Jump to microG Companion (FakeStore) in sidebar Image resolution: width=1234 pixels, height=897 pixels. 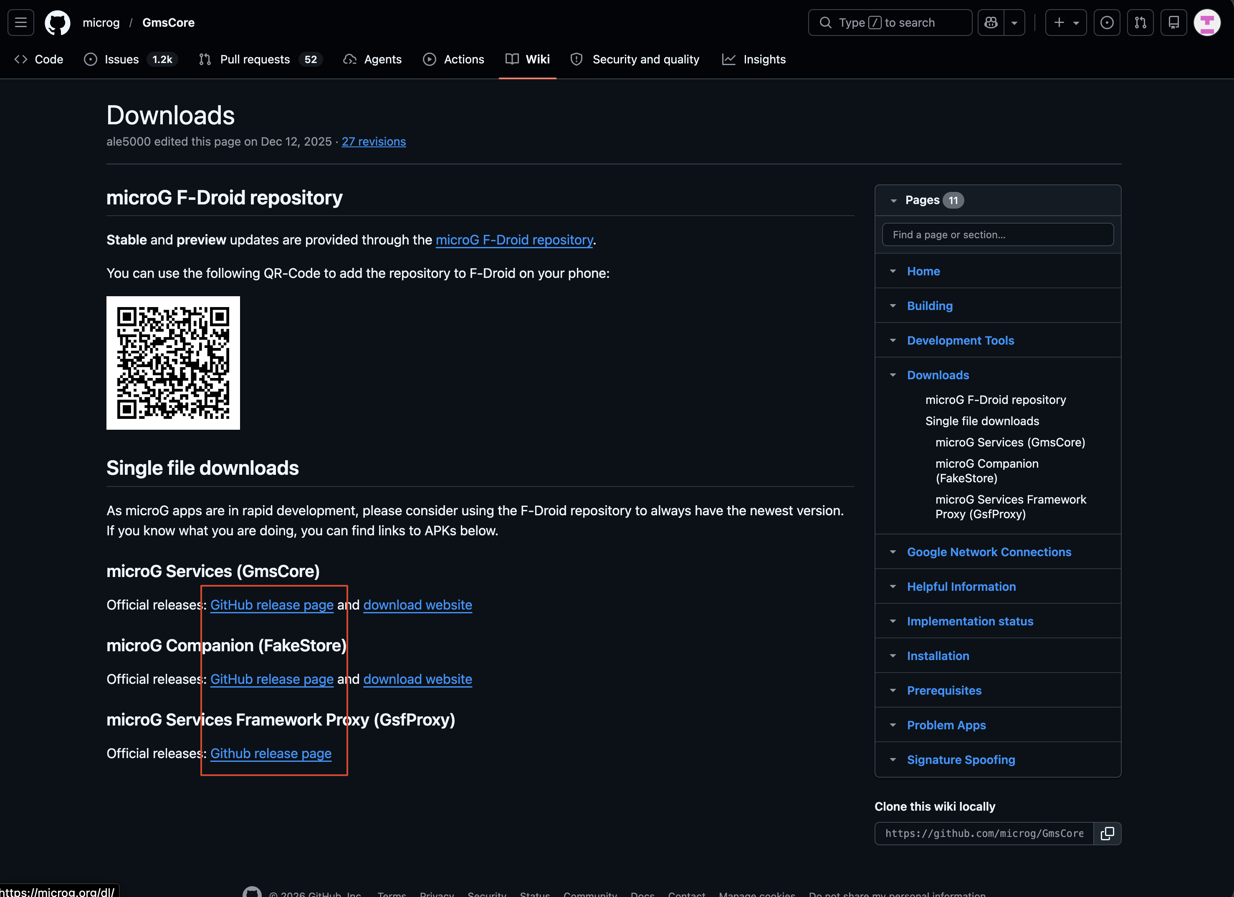pyautogui.click(x=987, y=471)
